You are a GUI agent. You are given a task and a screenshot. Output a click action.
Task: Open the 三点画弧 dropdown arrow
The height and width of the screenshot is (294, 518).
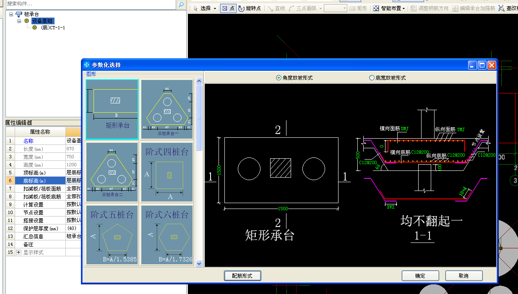(x=320, y=8)
